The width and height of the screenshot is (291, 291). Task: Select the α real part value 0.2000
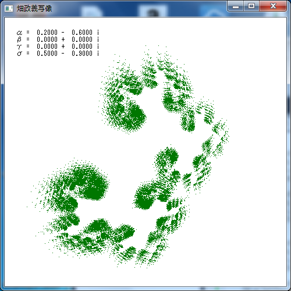[x=47, y=33]
